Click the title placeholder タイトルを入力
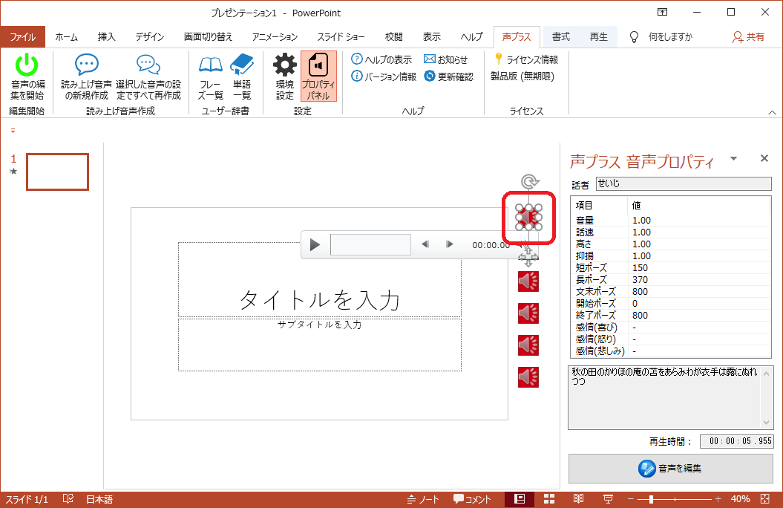The height and width of the screenshot is (508, 783). pyautogui.click(x=320, y=300)
